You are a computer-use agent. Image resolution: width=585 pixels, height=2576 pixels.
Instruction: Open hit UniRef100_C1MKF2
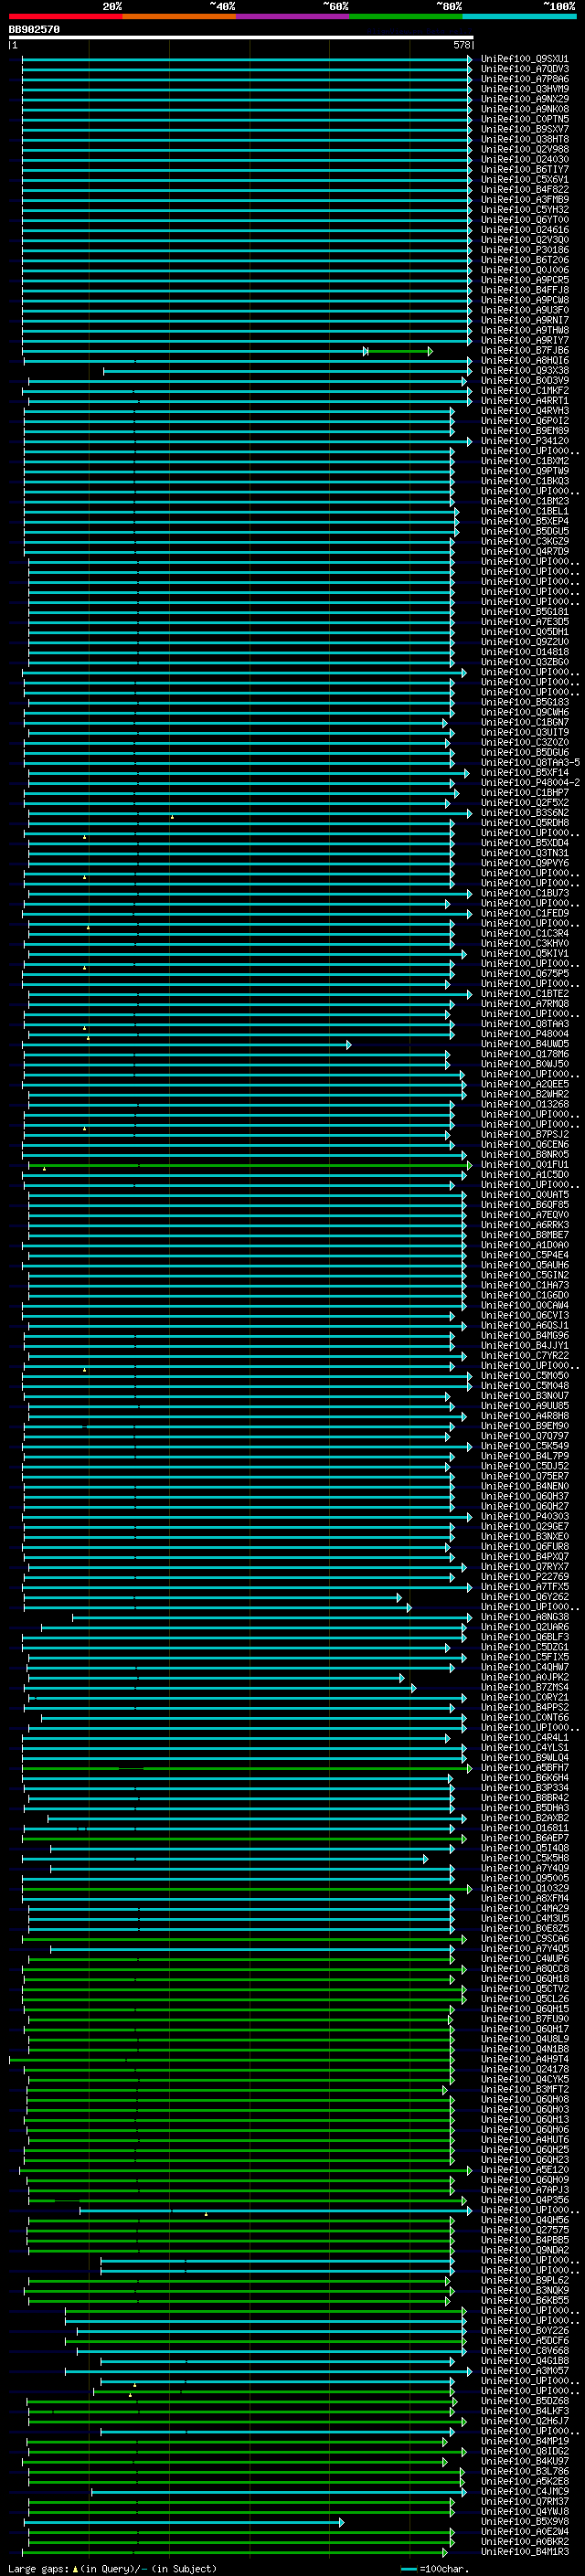coord(524,391)
